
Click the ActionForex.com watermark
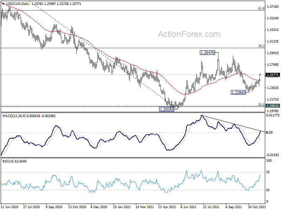189,34
